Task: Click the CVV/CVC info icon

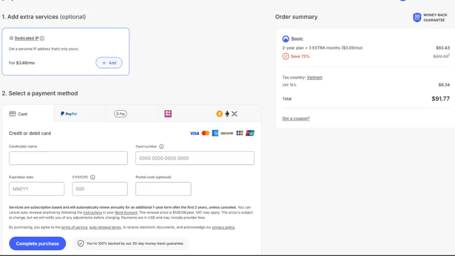Action: pyautogui.click(x=93, y=177)
